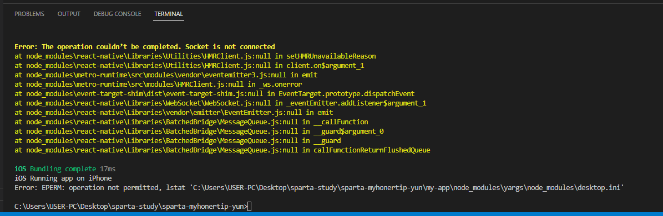This screenshot has width=663, height=216.
Task: Click the __callFunction MessageQueue line
Action: pos(191,122)
